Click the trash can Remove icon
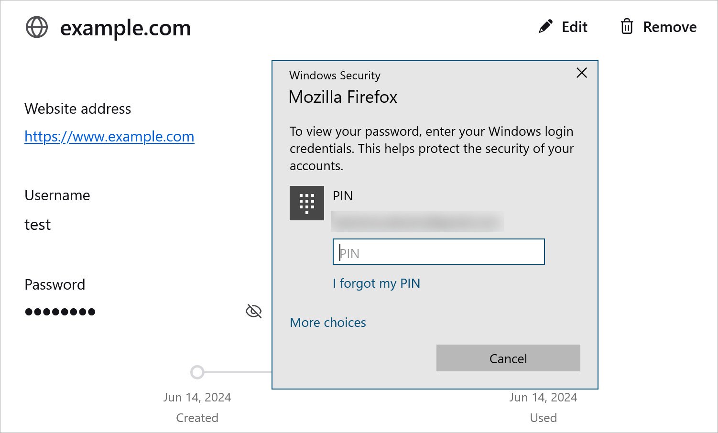The image size is (718, 433). coord(626,27)
